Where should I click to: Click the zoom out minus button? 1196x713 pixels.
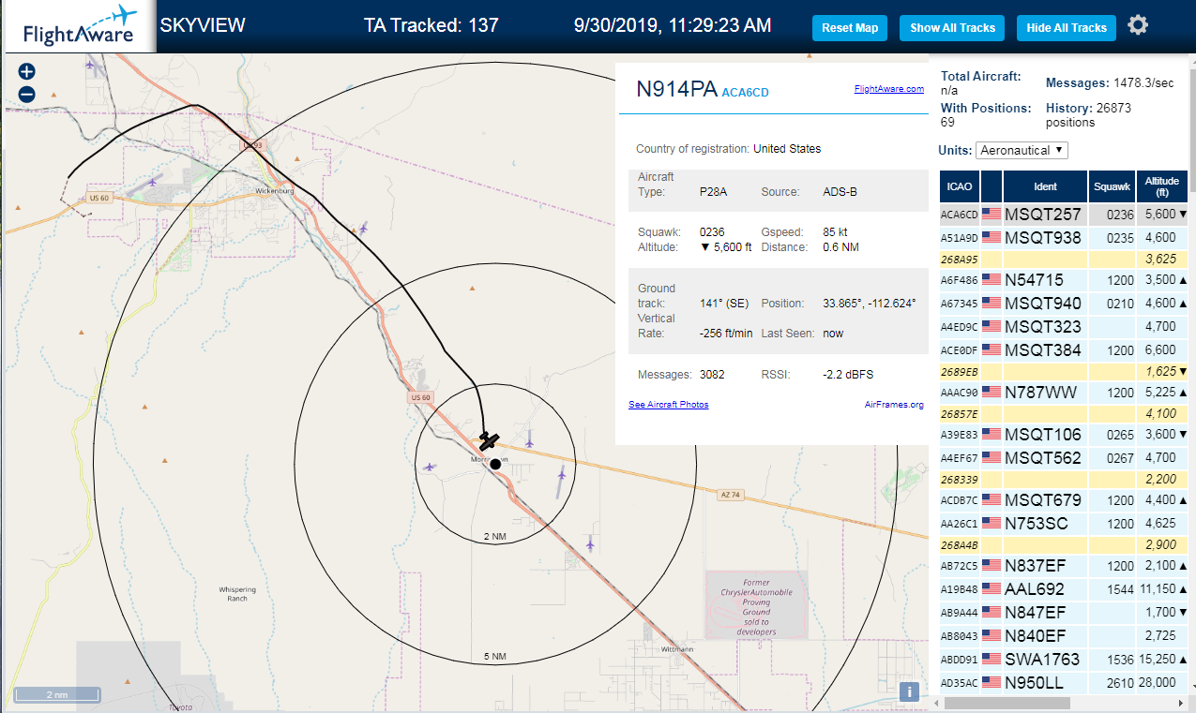tap(26, 95)
